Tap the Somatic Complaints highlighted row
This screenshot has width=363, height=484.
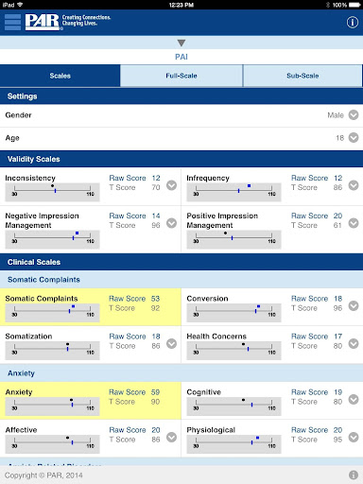tap(91, 307)
